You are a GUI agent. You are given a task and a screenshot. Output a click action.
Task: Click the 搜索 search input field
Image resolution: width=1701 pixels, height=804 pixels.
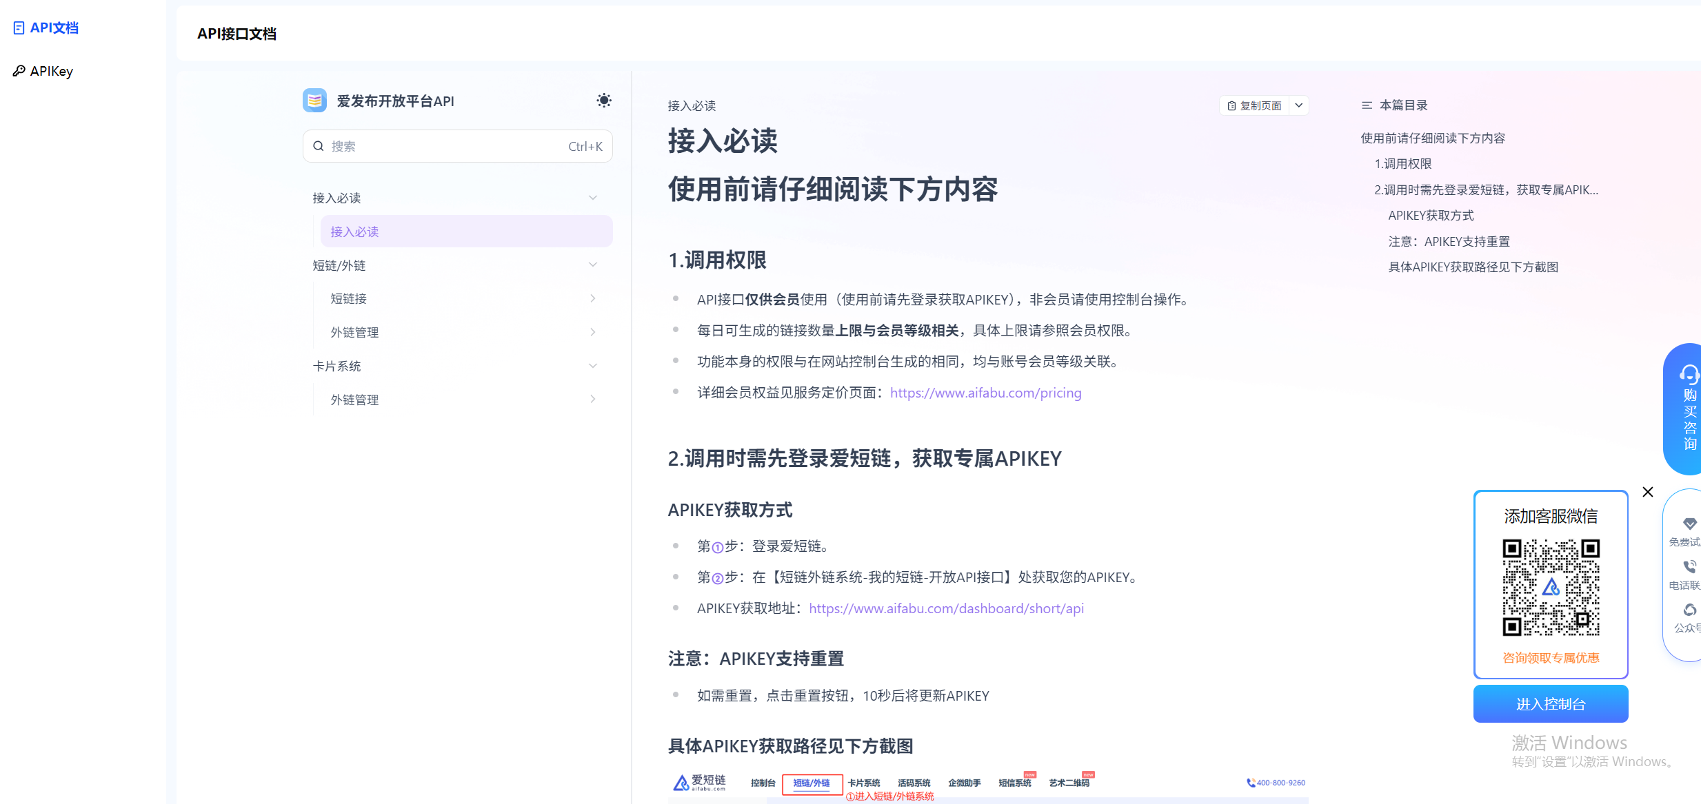448,146
